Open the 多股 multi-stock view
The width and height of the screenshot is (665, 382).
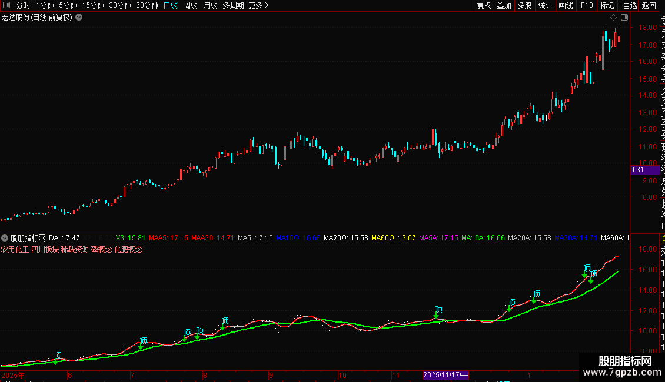(x=524, y=5)
